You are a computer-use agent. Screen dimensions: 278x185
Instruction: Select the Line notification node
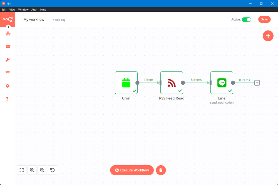222,83
